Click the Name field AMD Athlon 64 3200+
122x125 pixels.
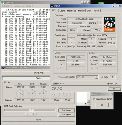point(85,19)
